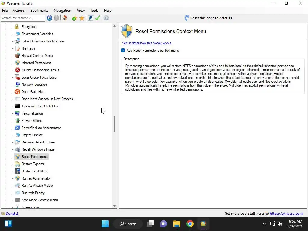The height and width of the screenshot is (231, 308).
Task: Click in the Search for a tweak field
Action: tap(23, 18)
